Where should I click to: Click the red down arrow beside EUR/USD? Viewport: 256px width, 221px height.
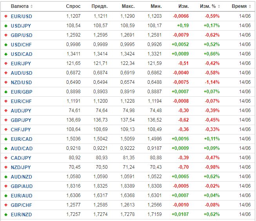click(x=6, y=16)
